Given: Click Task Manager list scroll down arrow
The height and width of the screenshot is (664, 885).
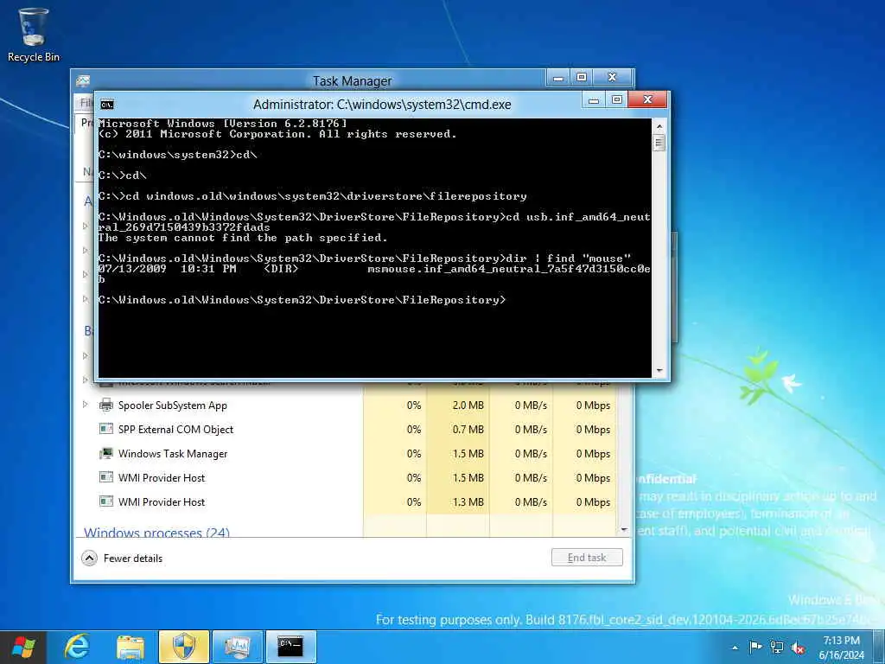Looking at the screenshot, I should click(x=624, y=530).
